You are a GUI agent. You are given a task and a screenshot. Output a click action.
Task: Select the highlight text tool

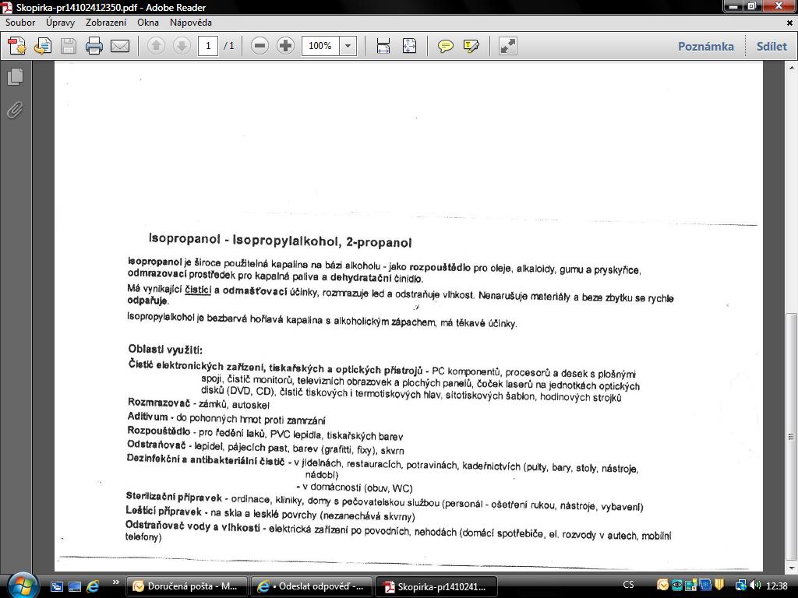[471, 46]
